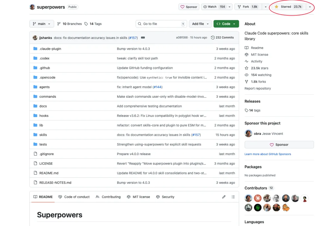Viewport: 327px width, 226px height.
Task: Click the Starred star button
Action: point(288,7)
